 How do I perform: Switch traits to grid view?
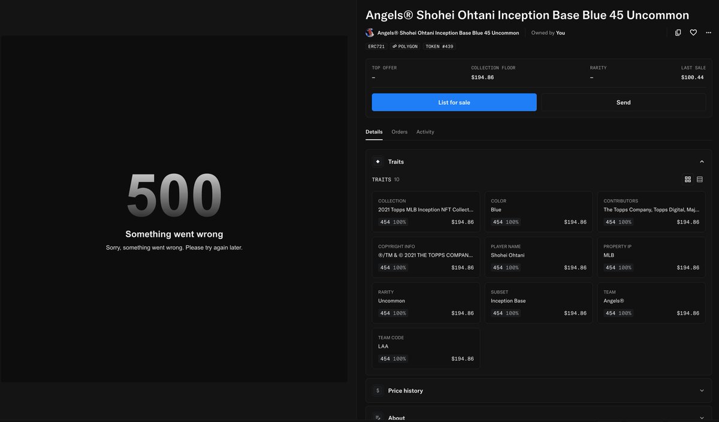(688, 179)
